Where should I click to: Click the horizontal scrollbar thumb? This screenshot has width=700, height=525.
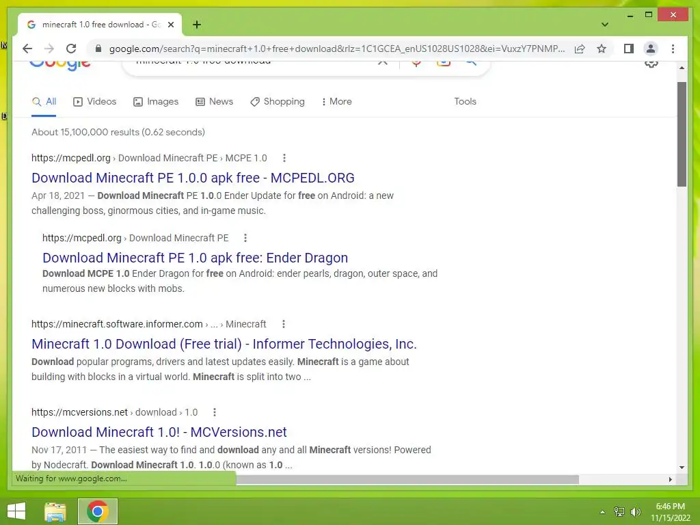(x=407, y=479)
